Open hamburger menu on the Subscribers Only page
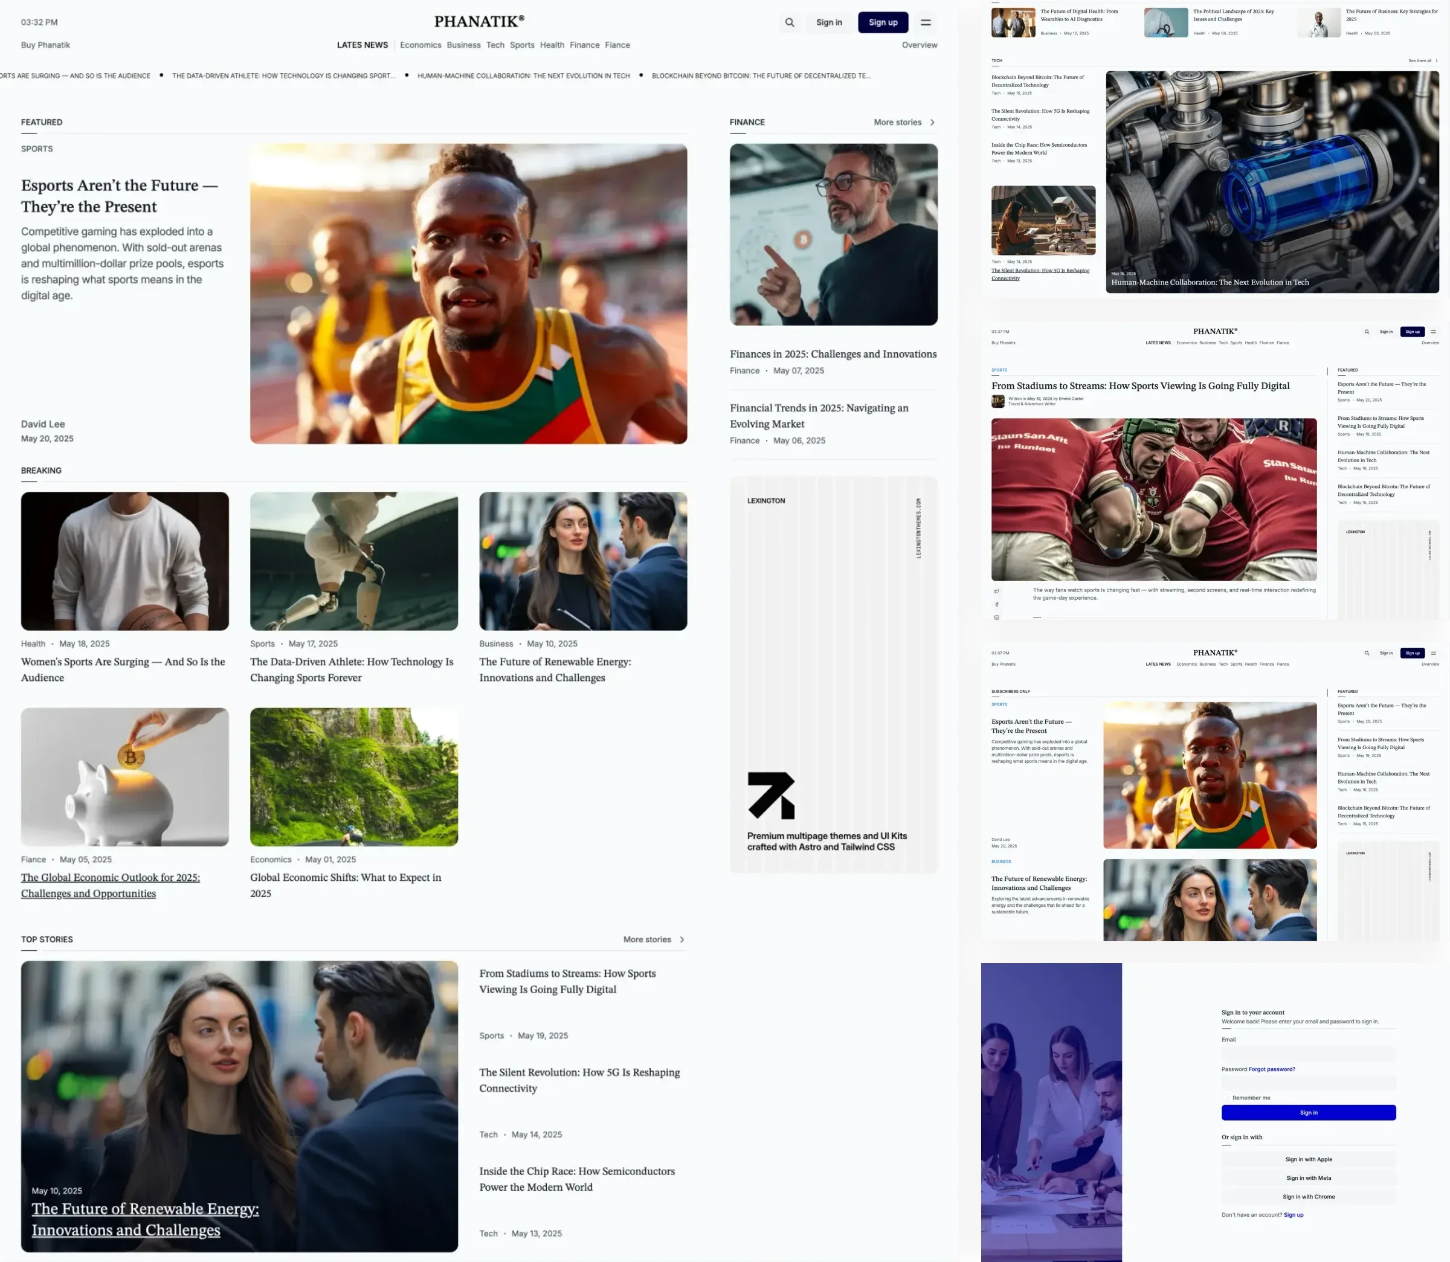1450x1262 pixels. click(x=1433, y=653)
